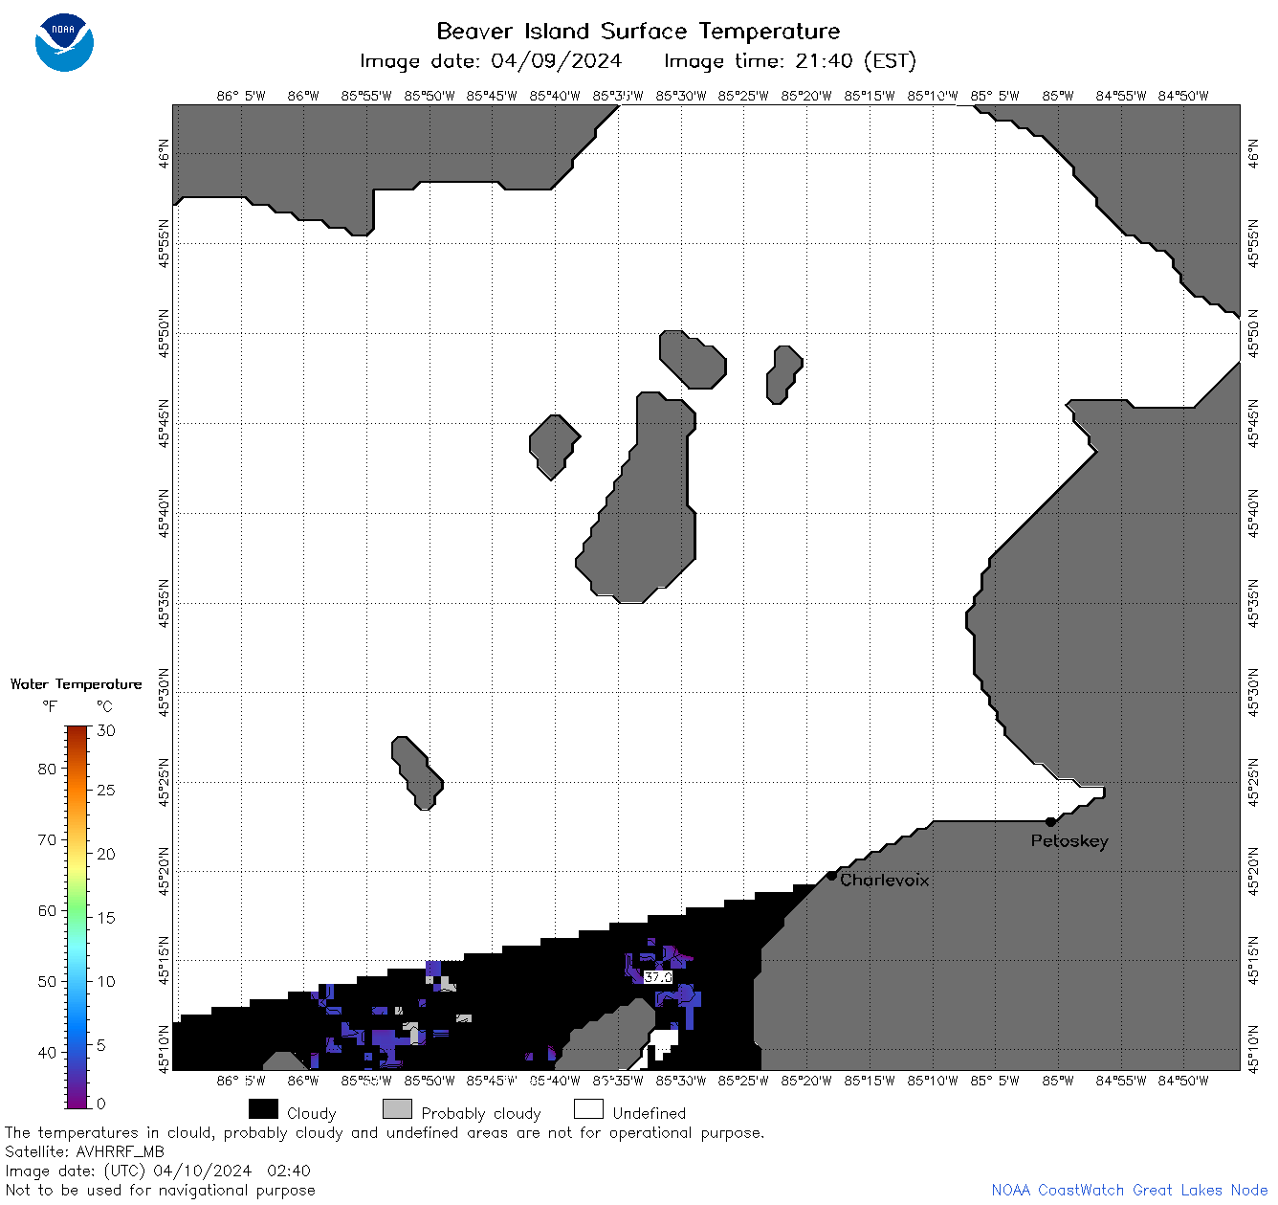Click the 15 °C tick label on scale
Viewport: 1278px width, 1205px height.
pos(106,917)
